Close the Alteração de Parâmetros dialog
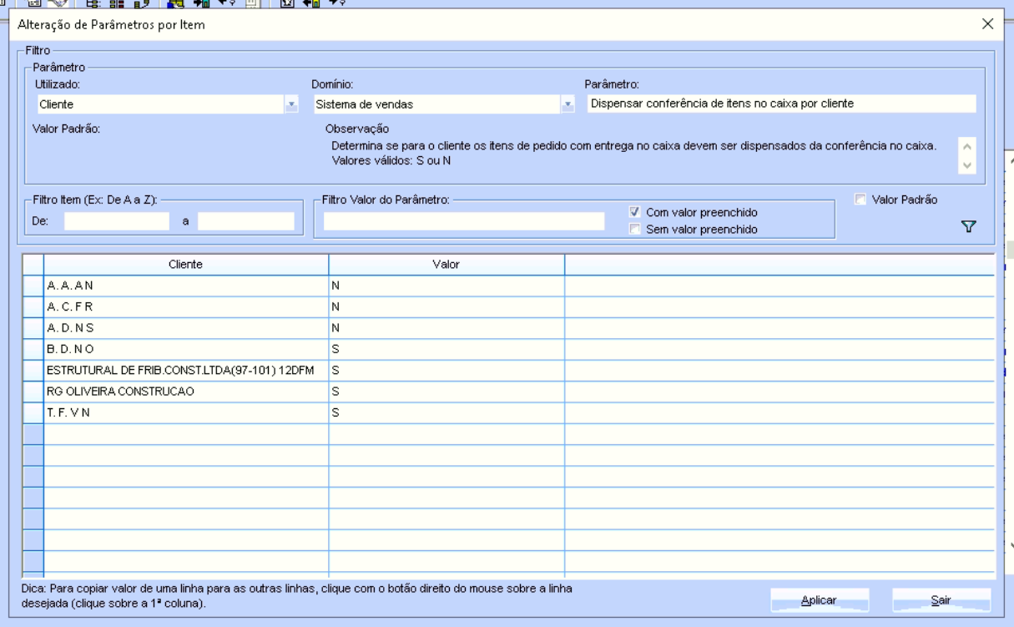Viewport: 1014px width, 627px height. 988,24
